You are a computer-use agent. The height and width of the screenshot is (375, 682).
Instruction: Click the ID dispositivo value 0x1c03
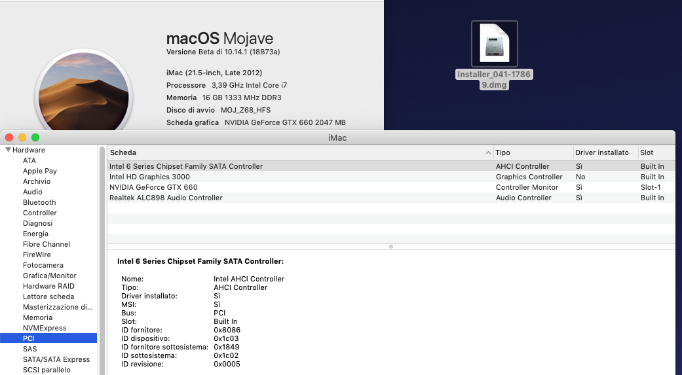click(226, 338)
